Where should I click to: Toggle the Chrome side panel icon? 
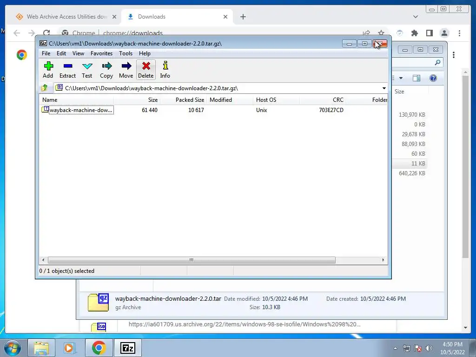429,33
